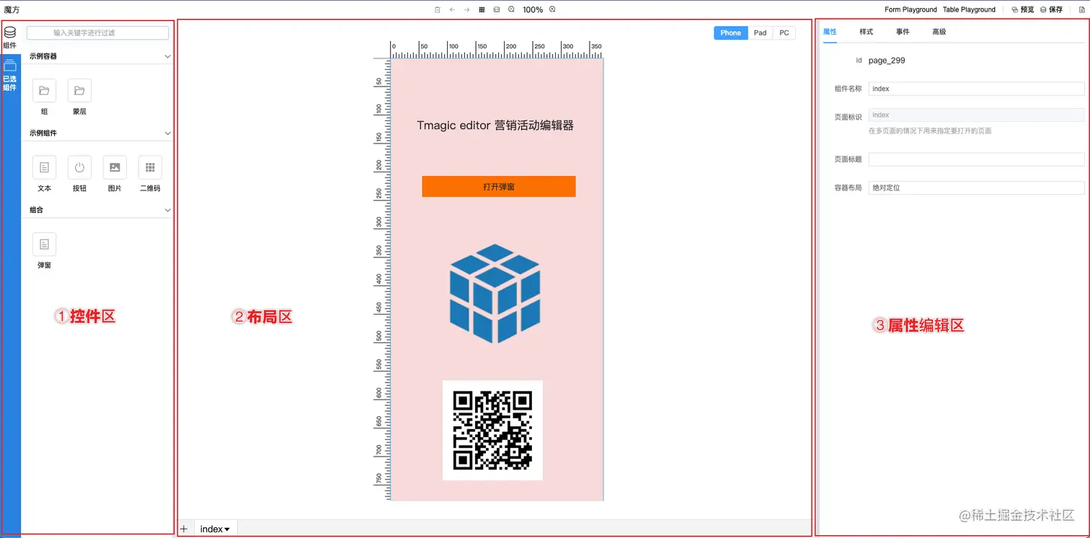Click the 预览 preview button
This screenshot has width=1090, height=538.
1023,9
